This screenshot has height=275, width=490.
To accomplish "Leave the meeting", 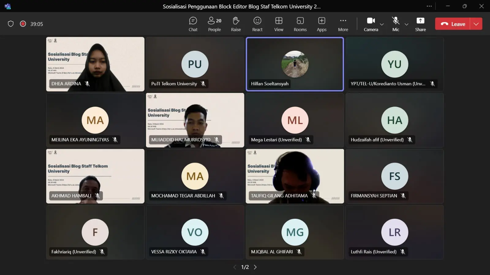I will click(x=453, y=24).
